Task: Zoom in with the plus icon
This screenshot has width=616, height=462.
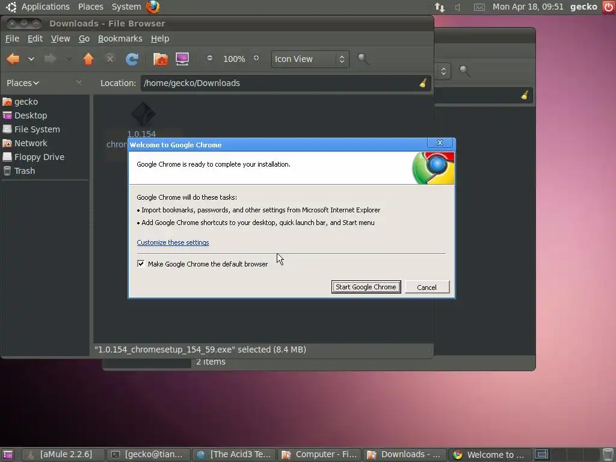Action: (x=256, y=58)
